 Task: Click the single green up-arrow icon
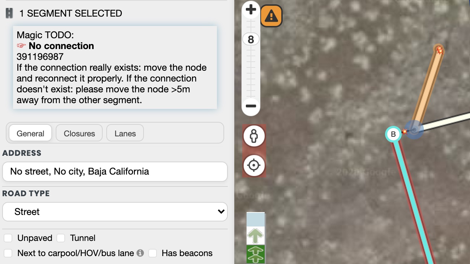click(256, 236)
